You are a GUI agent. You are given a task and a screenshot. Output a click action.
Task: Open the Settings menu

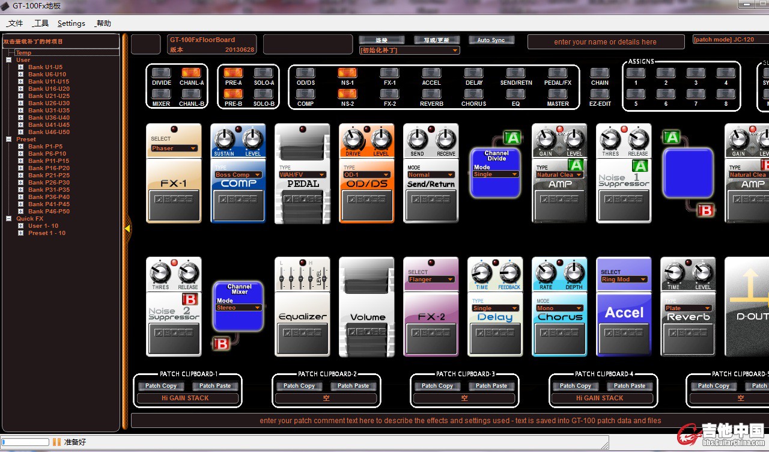pyautogui.click(x=71, y=23)
